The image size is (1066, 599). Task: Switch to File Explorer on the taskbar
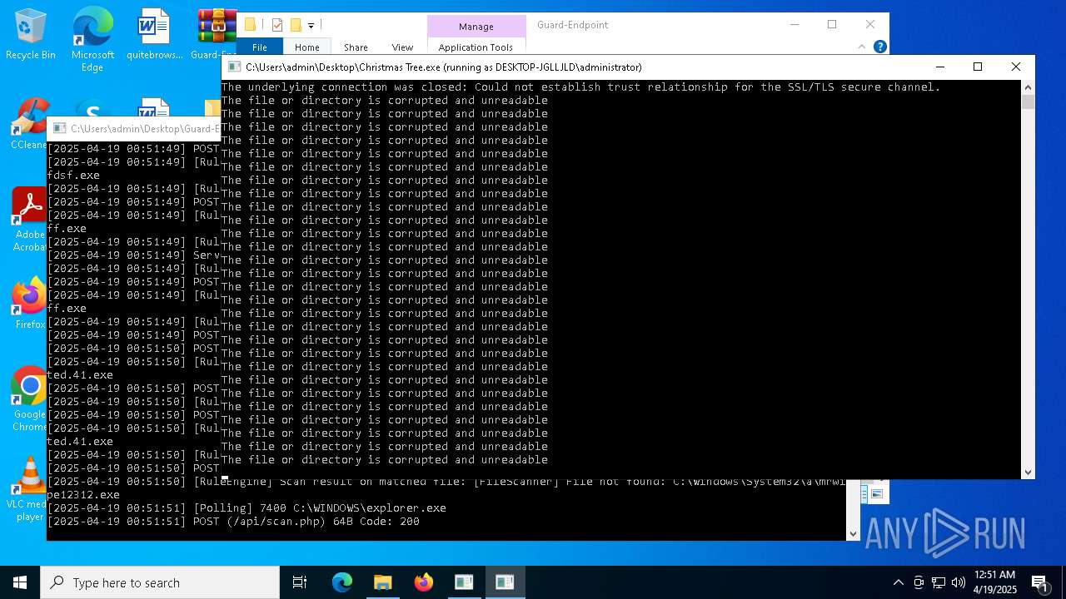(x=382, y=582)
